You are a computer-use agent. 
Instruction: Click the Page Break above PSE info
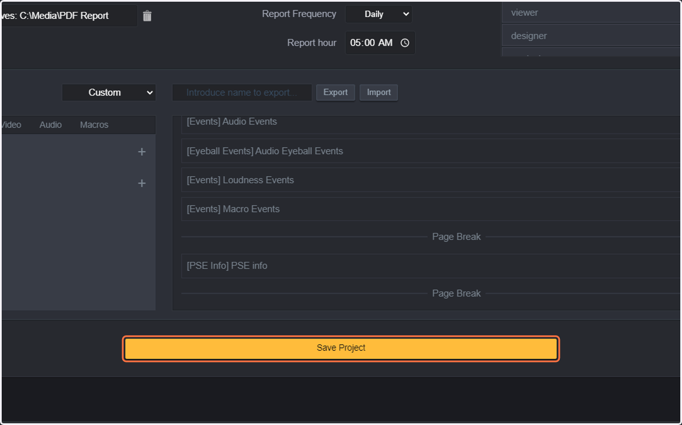click(x=456, y=237)
